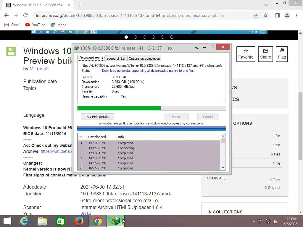Image resolution: width=303 pixels, height=227 pixels.
Task: Bookmark this page with the star icon
Action: tap(266, 15)
